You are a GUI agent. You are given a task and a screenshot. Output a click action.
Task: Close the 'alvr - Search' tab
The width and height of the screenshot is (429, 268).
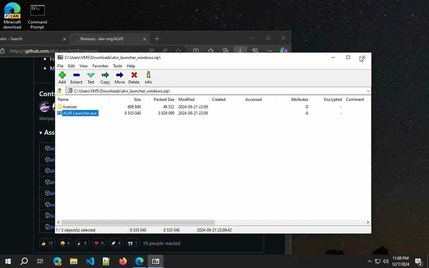(x=65, y=39)
